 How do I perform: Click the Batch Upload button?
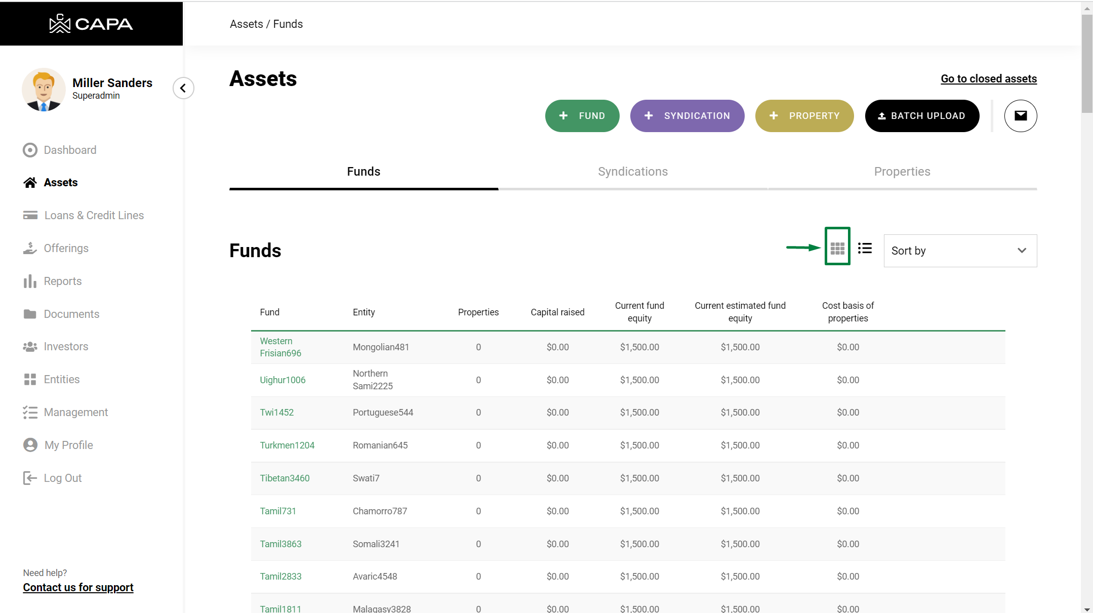pyautogui.click(x=921, y=116)
